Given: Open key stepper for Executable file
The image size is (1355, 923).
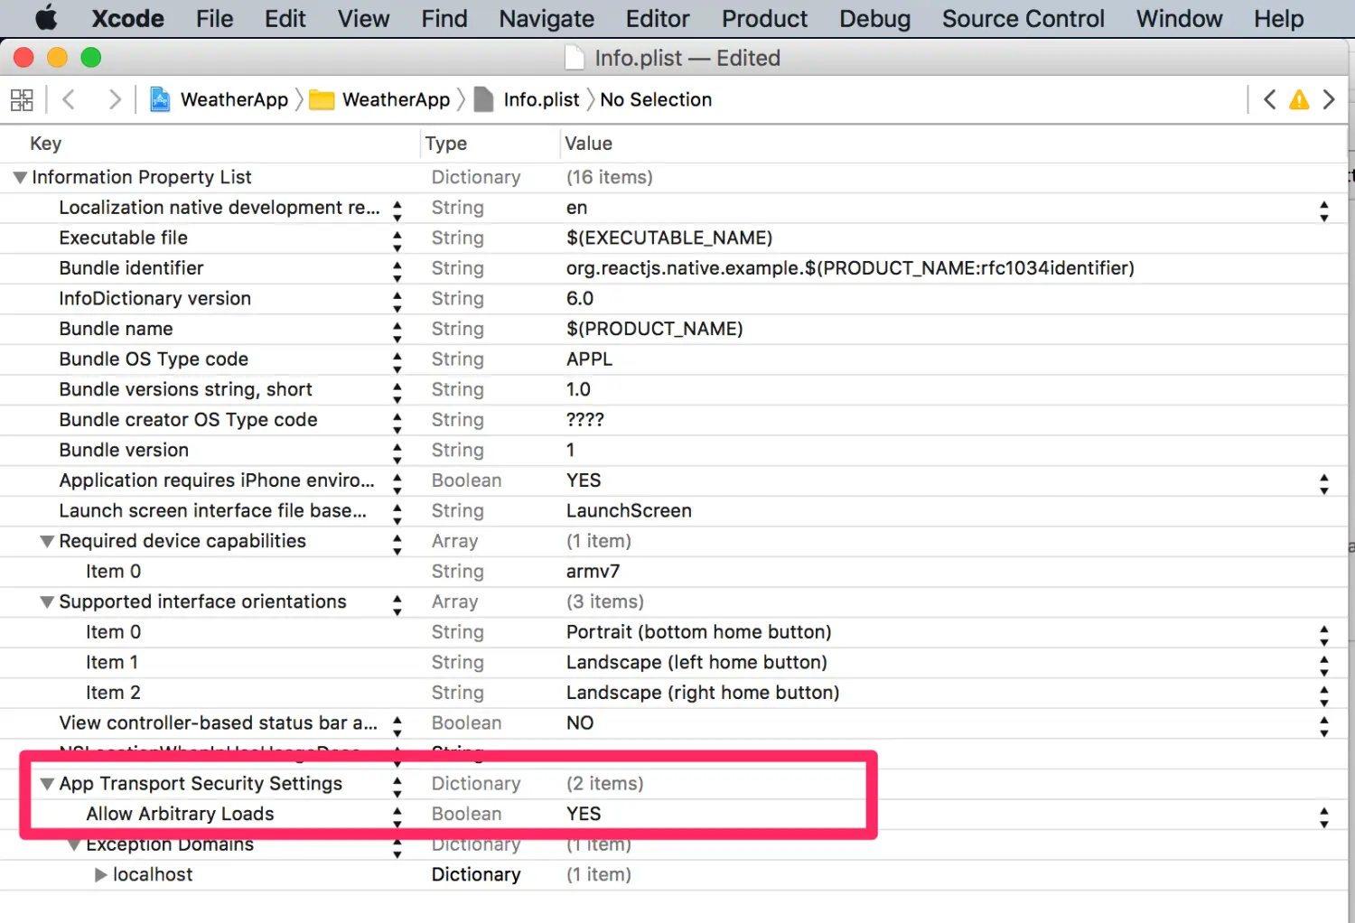Looking at the screenshot, I should pyautogui.click(x=397, y=239).
